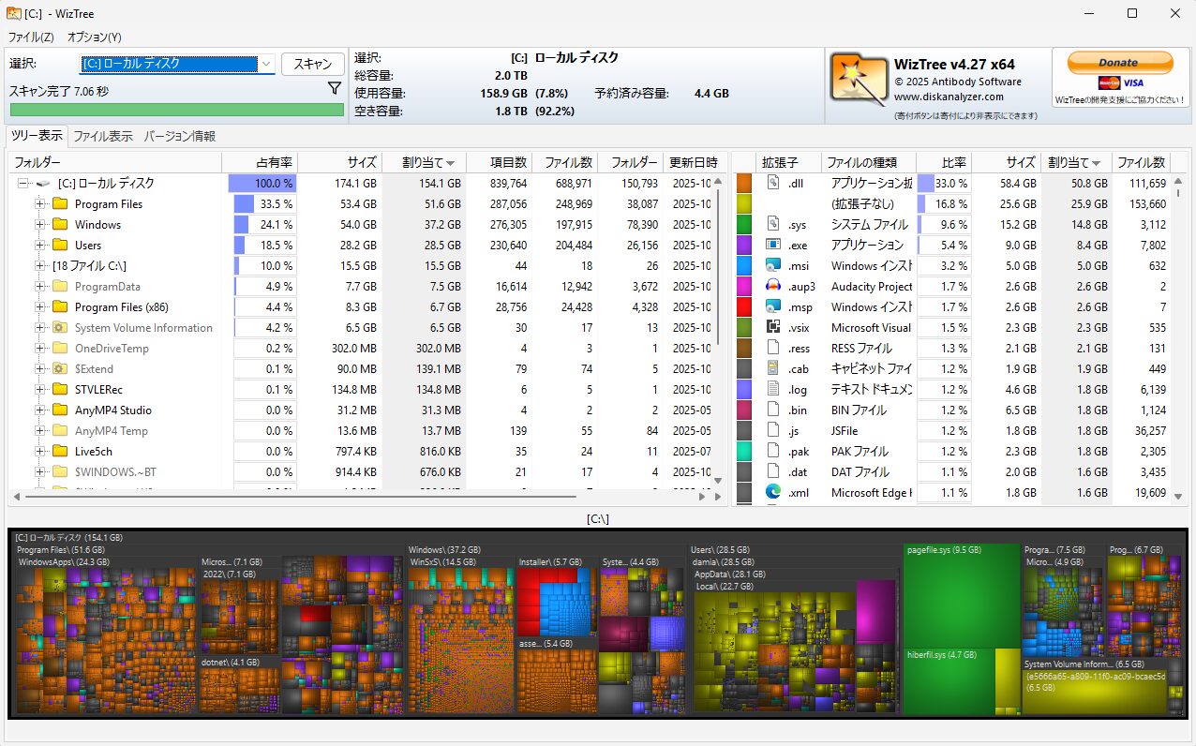
Task: Click the System Volume Information gear folder icon
Action: tap(60, 328)
